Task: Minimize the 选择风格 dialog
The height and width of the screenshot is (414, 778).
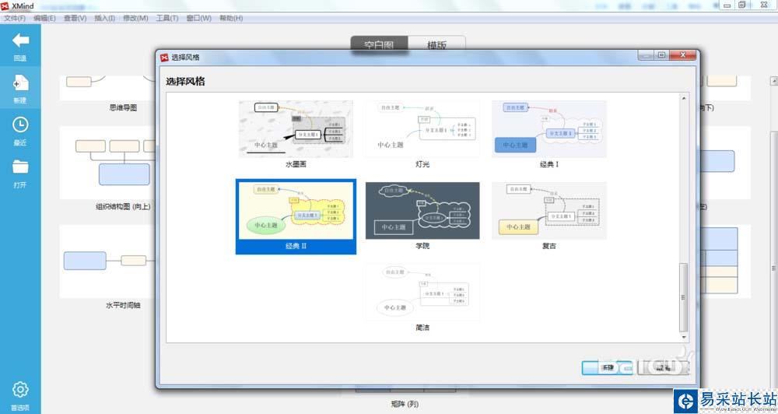Action: click(646, 55)
